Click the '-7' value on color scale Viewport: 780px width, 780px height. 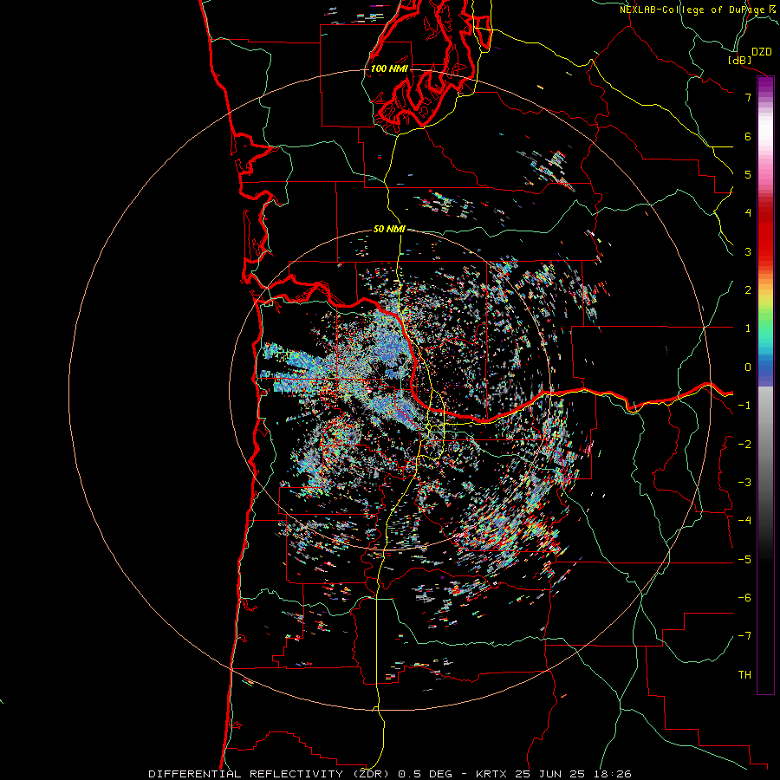(x=744, y=636)
